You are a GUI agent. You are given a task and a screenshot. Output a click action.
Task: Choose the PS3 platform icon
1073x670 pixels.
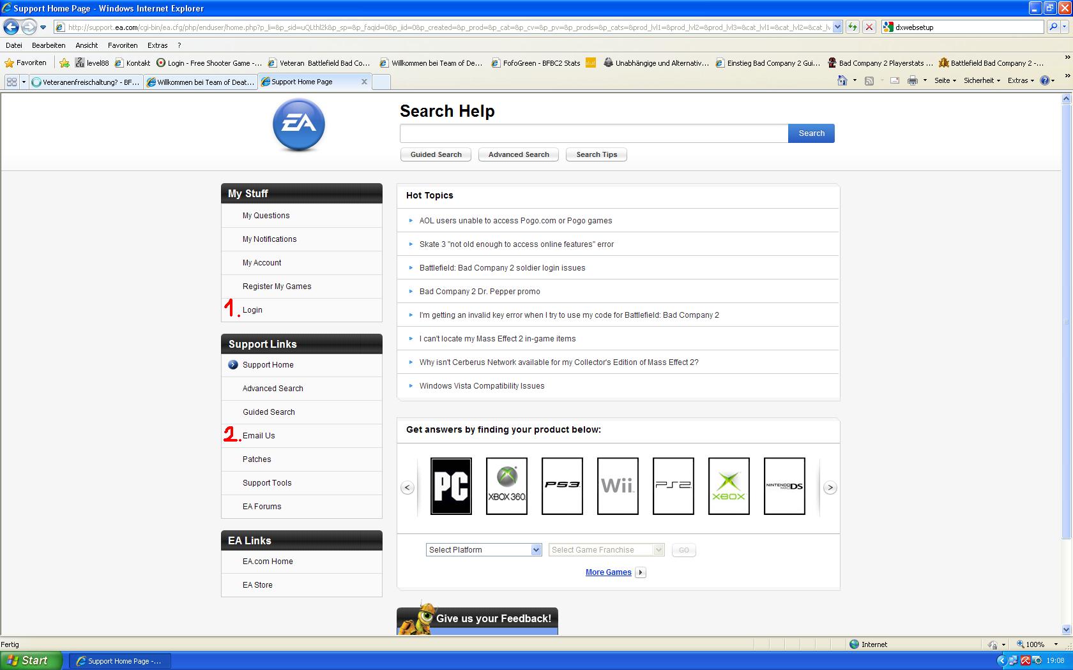click(562, 486)
